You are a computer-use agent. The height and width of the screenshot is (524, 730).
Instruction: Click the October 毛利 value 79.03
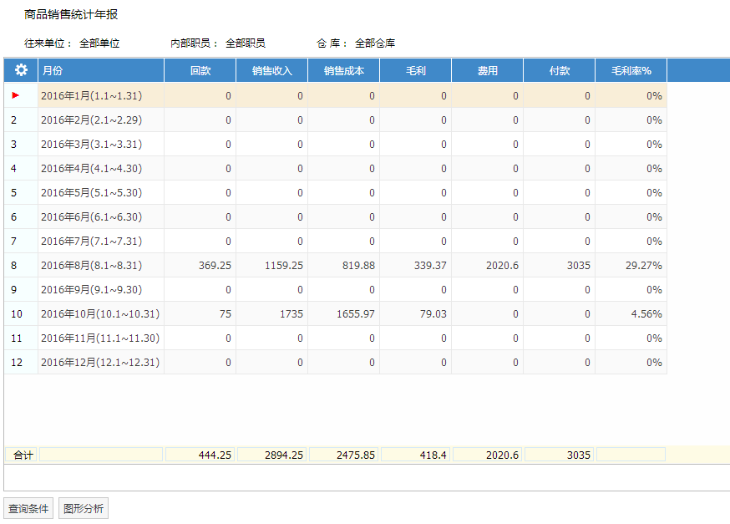[x=433, y=314]
